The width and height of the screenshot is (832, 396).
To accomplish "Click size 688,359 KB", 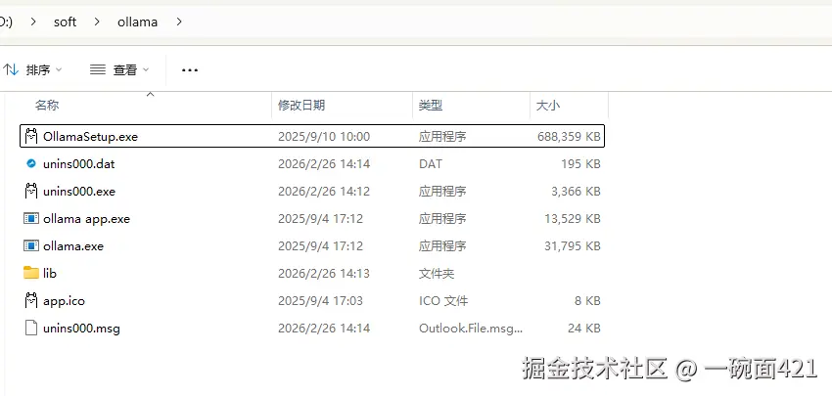I will tap(569, 136).
